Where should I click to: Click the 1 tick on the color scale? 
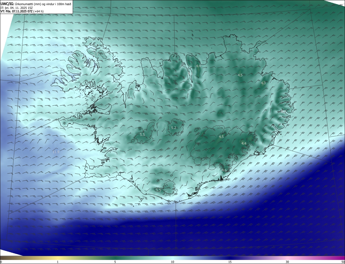click(58, 262)
